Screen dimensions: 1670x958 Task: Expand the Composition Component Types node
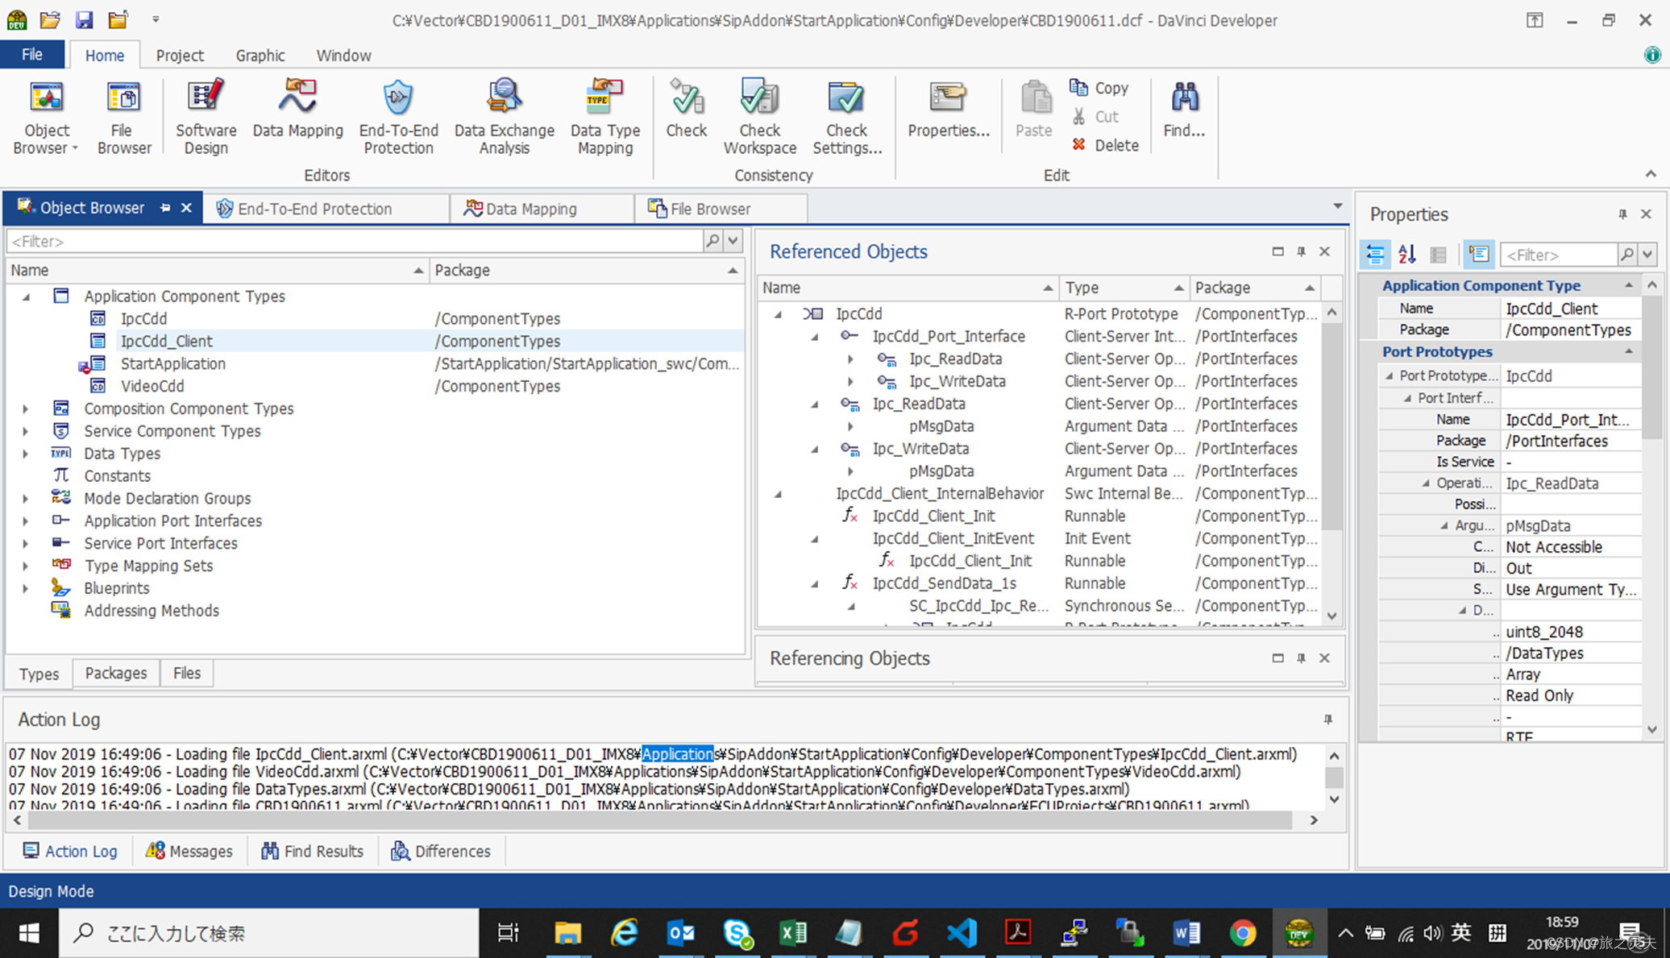(25, 408)
